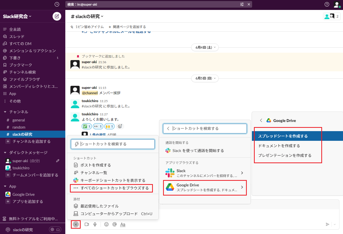The width and height of the screenshot is (343, 234).
Task: Click the mention @ icon in composer
Action: pyautogui.click(x=115, y=224)
